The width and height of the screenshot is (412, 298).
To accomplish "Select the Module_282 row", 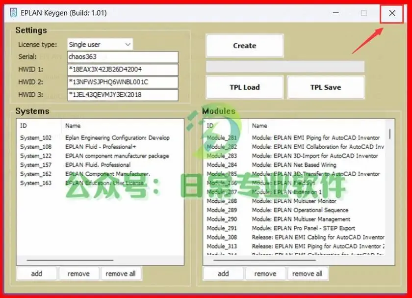I will coord(294,147).
